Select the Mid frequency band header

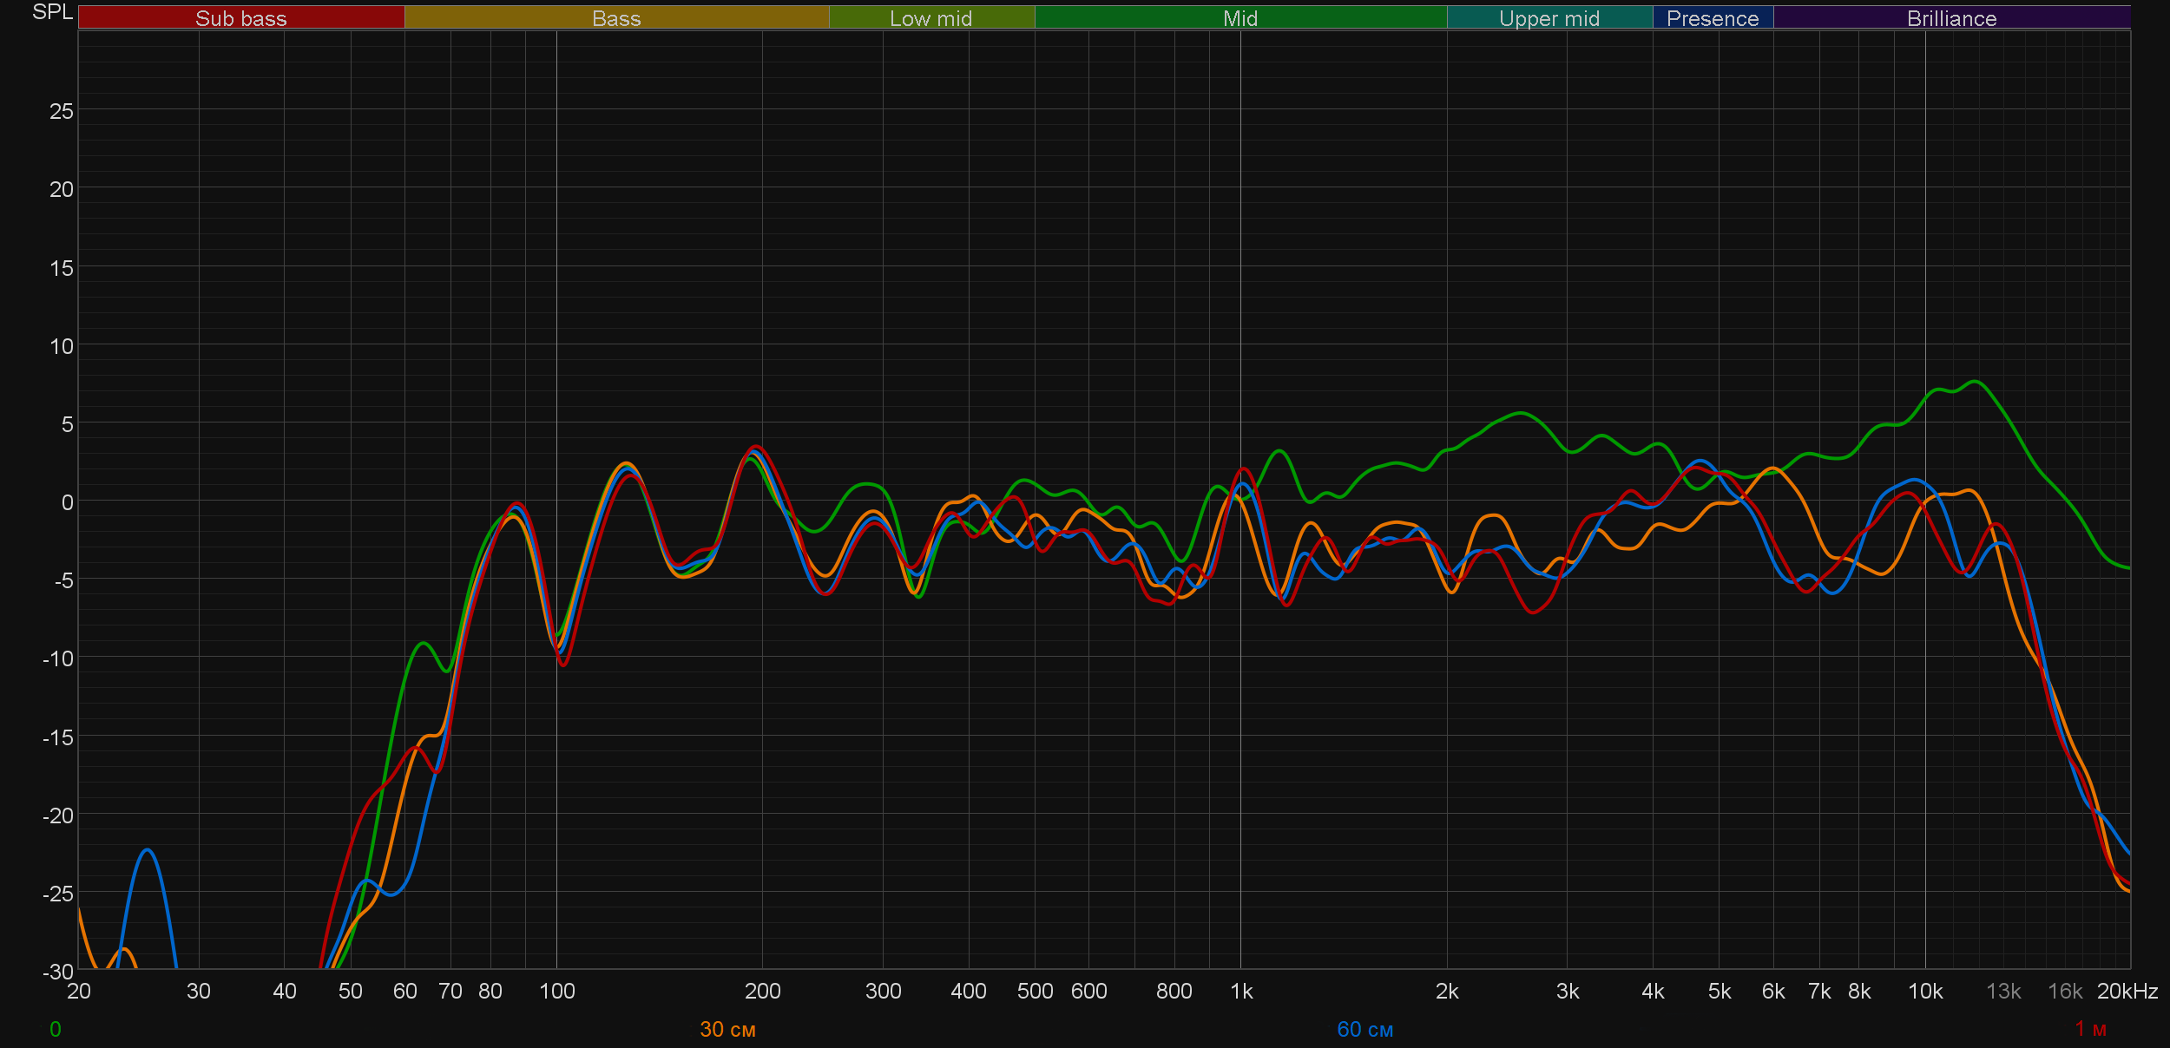(1240, 18)
